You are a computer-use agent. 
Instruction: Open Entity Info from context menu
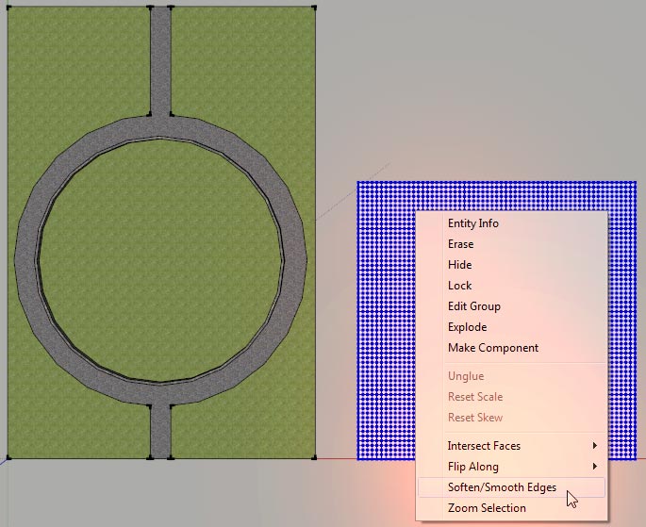(x=473, y=223)
